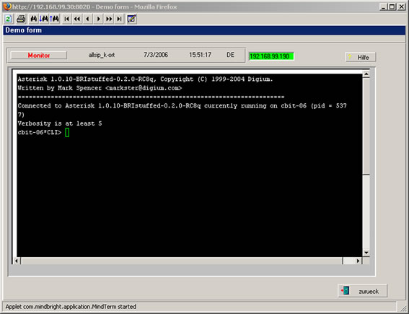Click the zurueck back button

coord(362,291)
